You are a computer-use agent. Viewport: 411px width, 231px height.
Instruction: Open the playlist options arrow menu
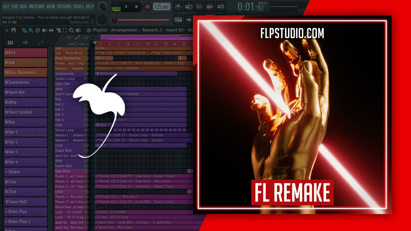tap(7, 30)
